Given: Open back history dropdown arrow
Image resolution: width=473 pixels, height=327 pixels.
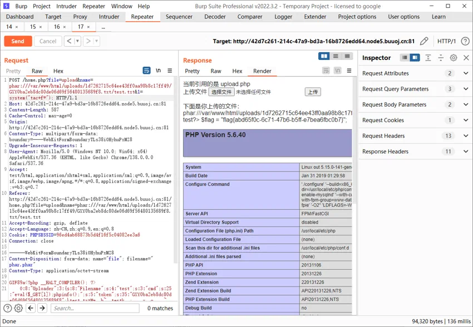Looking at the screenshot, I should 77,41.
